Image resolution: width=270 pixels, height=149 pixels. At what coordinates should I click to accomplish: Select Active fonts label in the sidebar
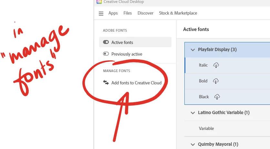pyautogui.click(x=122, y=42)
